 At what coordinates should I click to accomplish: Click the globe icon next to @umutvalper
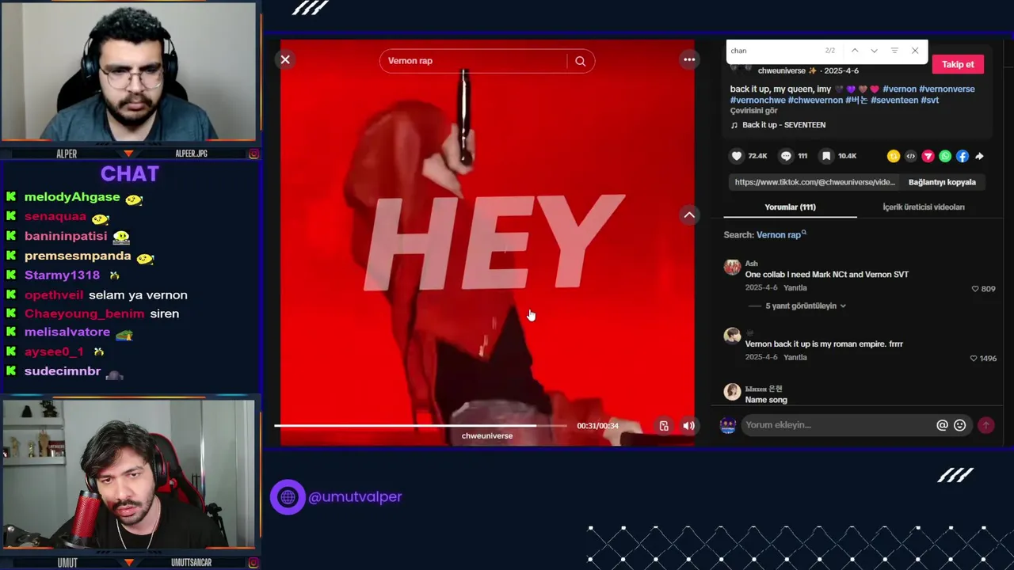[288, 497]
